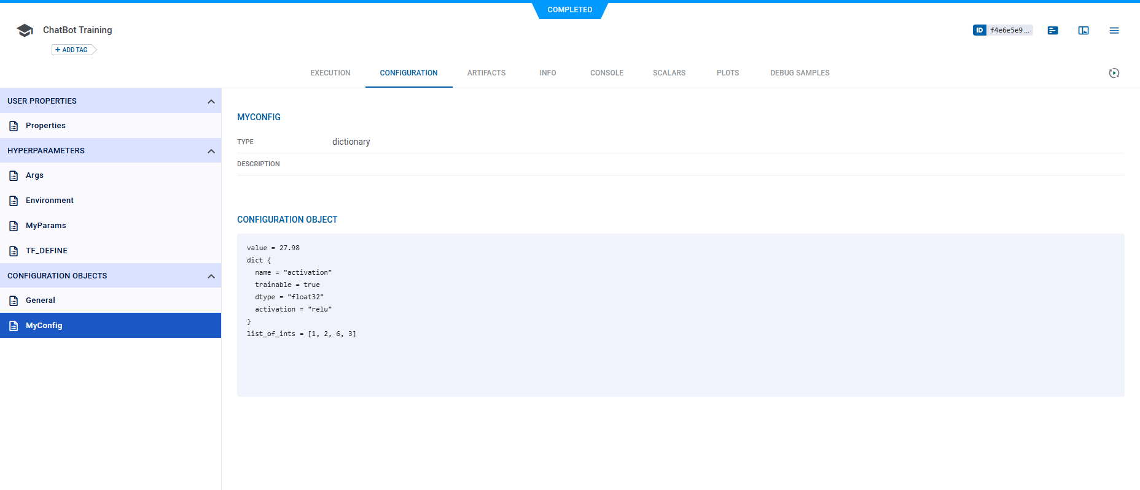Switch to the Execution tab
This screenshot has width=1140, height=490.
point(330,73)
